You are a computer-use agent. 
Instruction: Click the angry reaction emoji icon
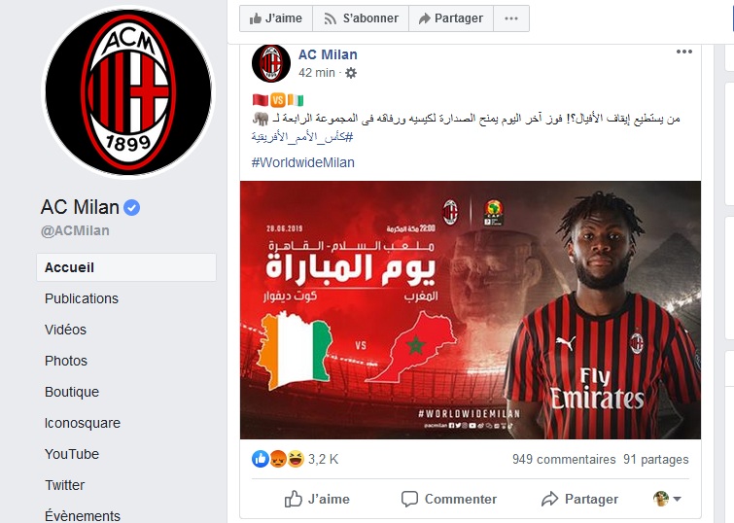click(x=278, y=459)
